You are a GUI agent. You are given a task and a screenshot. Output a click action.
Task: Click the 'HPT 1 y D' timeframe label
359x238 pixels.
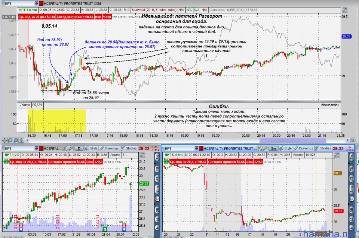pyautogui.click(x=12, y=155)
